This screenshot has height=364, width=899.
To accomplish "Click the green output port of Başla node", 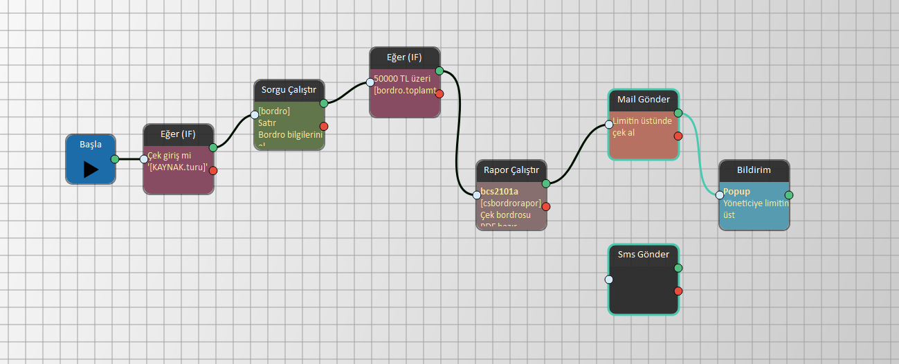I will [115, 159].
